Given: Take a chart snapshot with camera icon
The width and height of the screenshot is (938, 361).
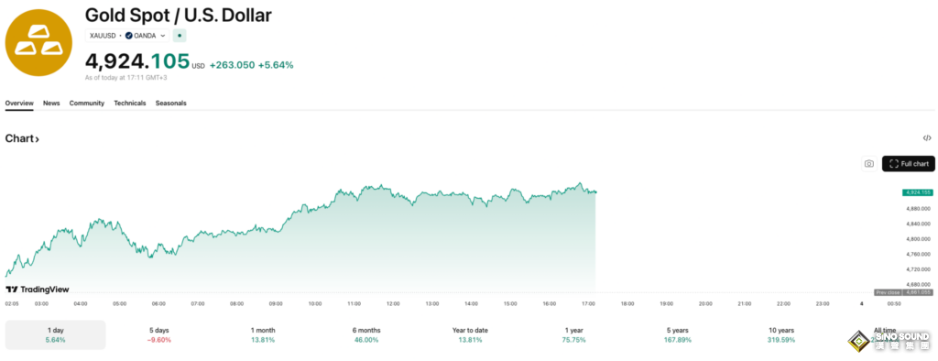Looking at the screenshot, I should click(869, 163).
